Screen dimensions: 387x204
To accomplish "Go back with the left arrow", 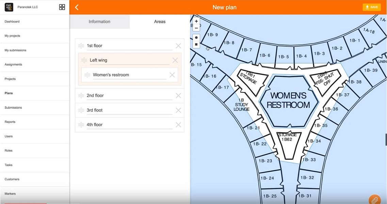I will click(77, 7).
